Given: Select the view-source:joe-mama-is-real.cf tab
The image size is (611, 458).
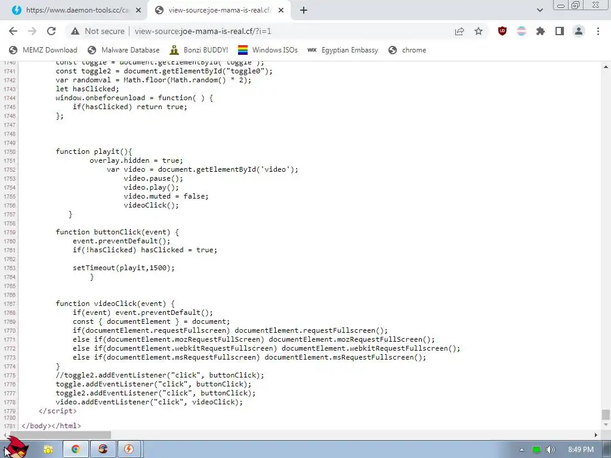Looking at the screenshot, I should tap(219, 11).
